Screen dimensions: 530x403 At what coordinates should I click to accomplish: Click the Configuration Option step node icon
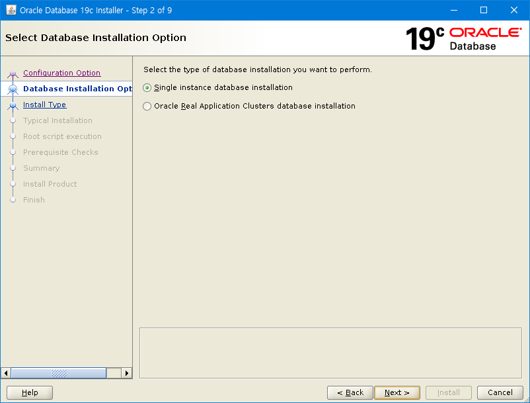pos(13,74)
